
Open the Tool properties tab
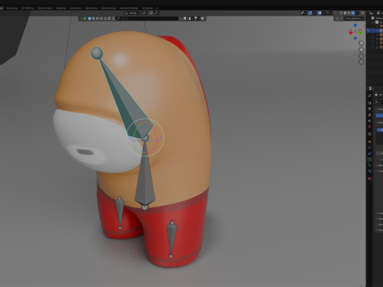tap(369, 96)
